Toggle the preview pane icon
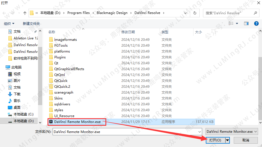Image resolution: width=262 pixels, height=147 pixels. tap(246, 24)
